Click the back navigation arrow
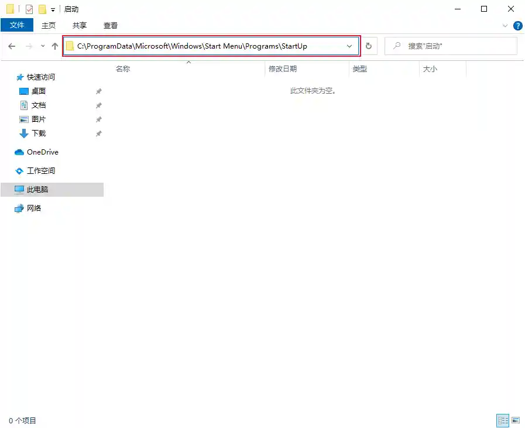Image resolution: width=525 pixels, height=428 pixels. pos(12,46)
